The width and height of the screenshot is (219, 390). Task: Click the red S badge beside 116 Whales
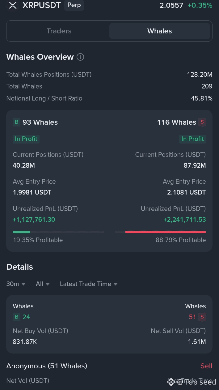point(202,122)
